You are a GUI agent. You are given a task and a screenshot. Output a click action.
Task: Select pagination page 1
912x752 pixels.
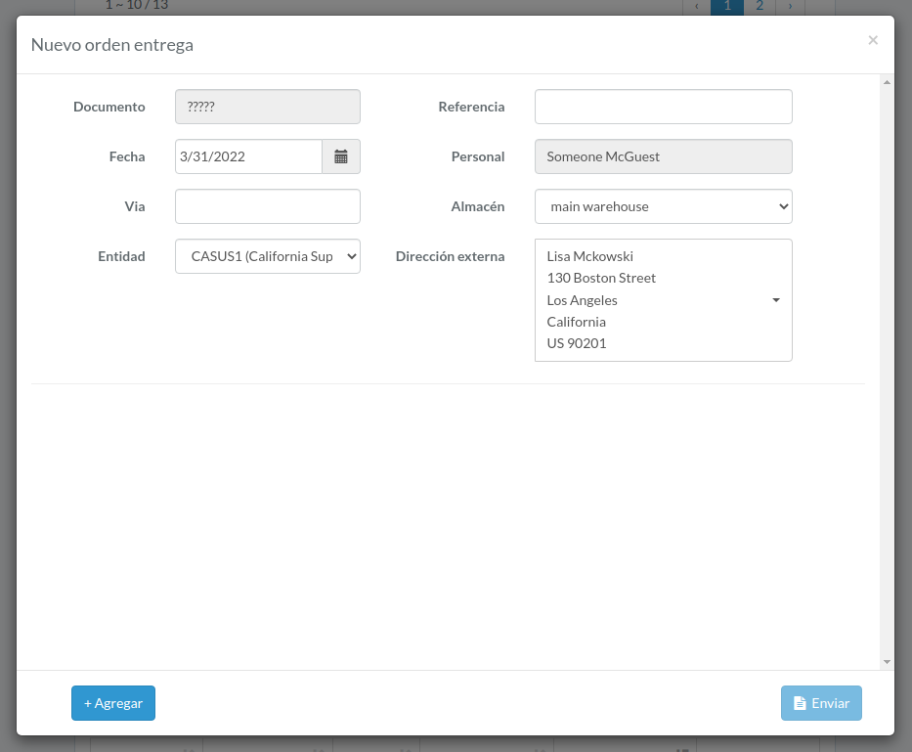(727, 7)
